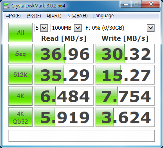Viewport: 163px width, 148px height.
Task: Click the 4K QD32 write value 3.624
Action: (x=125, y=117)
